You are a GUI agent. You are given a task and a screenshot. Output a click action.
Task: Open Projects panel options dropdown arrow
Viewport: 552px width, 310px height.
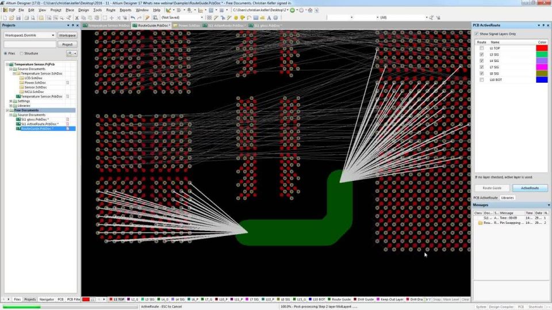pyautogui.click(x=68, y=25)
